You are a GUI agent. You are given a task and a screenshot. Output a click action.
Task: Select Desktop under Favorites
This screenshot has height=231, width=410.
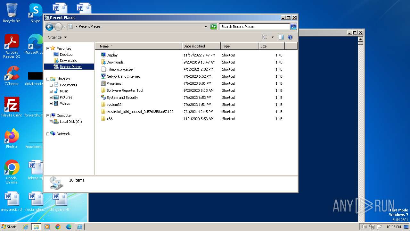click(x=66, y=55)
